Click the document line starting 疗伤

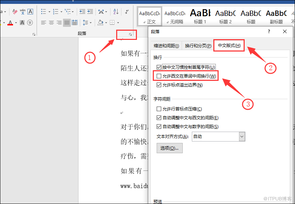click(x=134, y=156)
